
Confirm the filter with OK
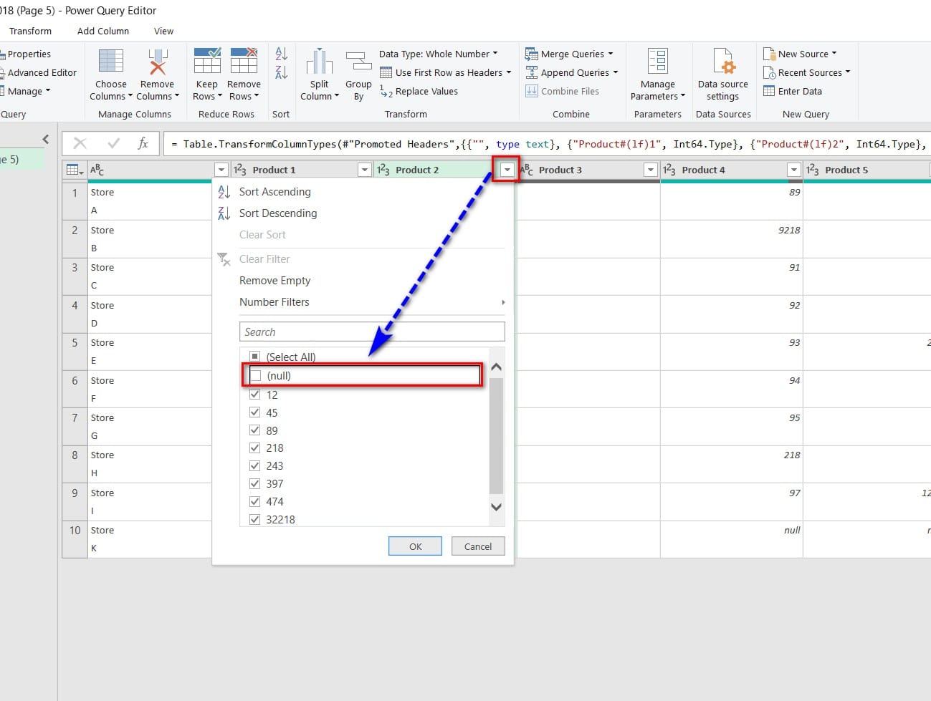pyautogui.click(x=415, y=546)
